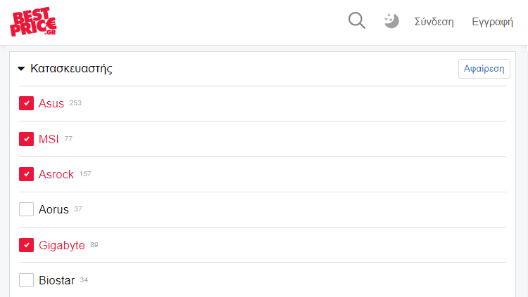Screen dimensions: 528x297
Task: Uncheck the Gigabyte manufacturer checkbox
Action: coord(26,245)
